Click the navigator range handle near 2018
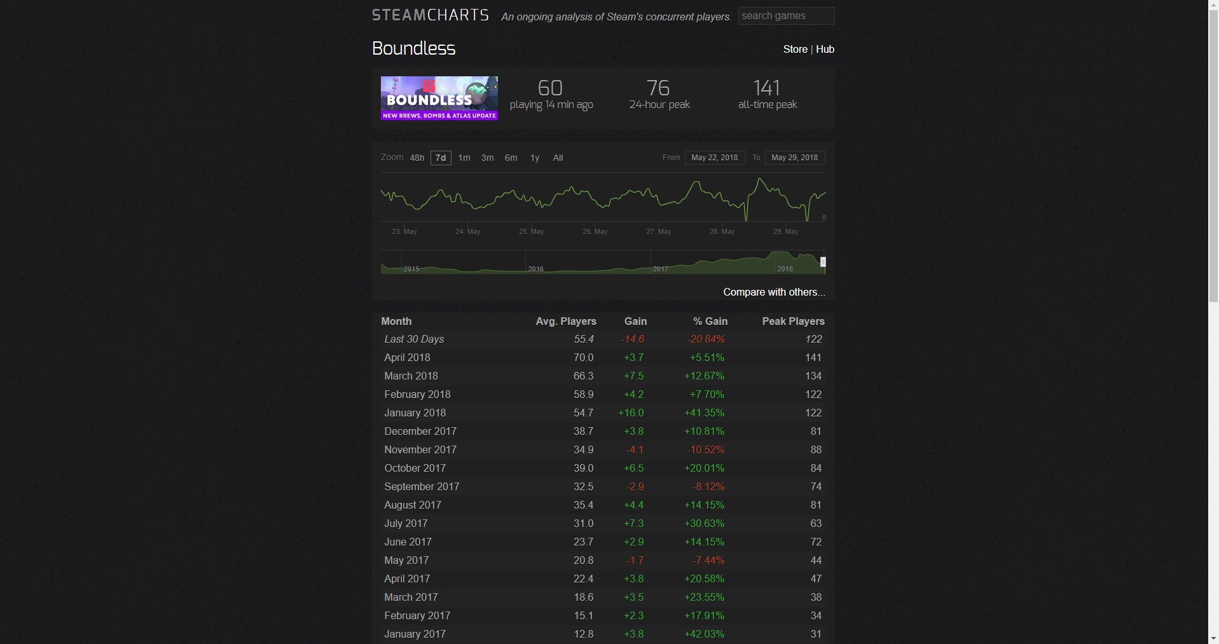Screen dimensions: 1219x644 point(823,262)
